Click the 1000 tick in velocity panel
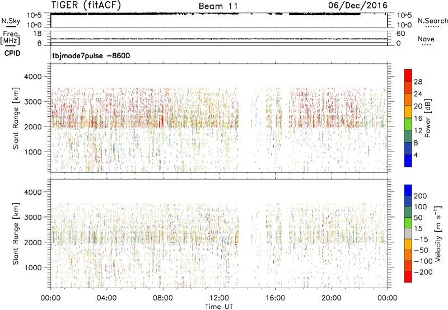 33,267
